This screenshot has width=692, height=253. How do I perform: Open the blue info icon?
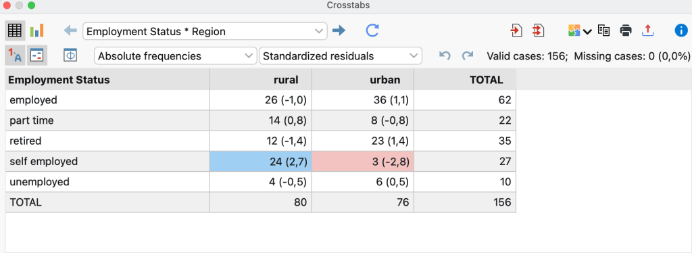click(x=681, y=30)
